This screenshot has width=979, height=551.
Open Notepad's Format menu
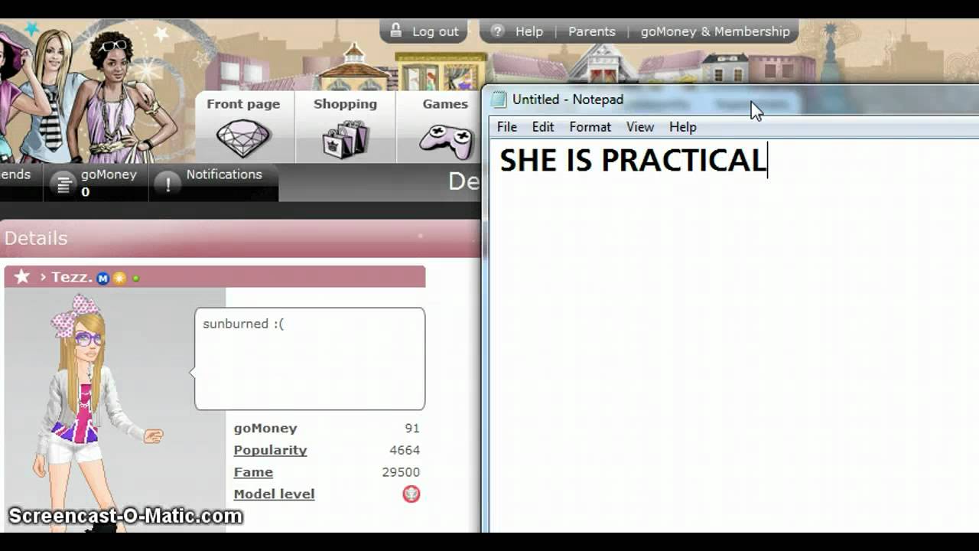tap(590, 127)
